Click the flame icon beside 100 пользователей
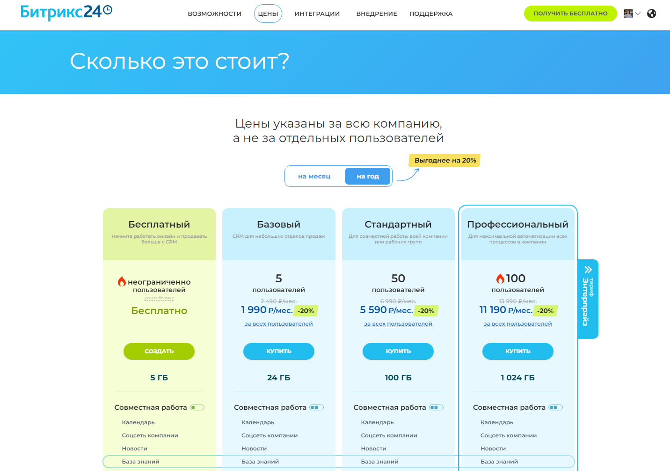The height and width of the screenshot is (471, 670). point(500,278)
